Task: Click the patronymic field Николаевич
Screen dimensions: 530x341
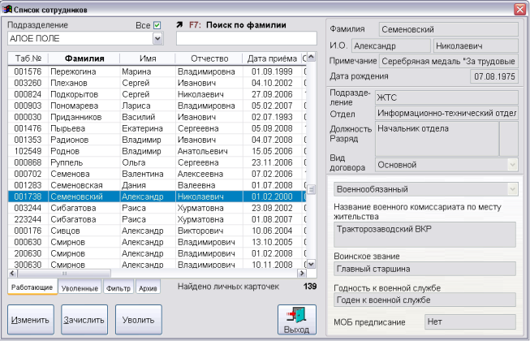Action: [x=476, y=46]
